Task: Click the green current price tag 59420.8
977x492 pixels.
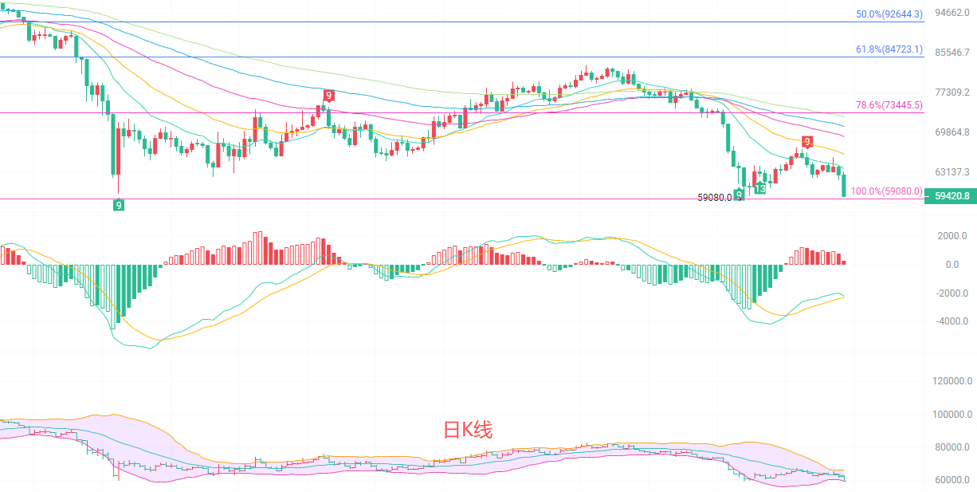Action: tap(951, 196)
